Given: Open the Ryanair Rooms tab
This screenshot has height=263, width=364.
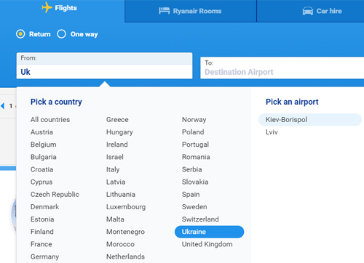Looking at the screenshot, I should [x=191, y=11].
